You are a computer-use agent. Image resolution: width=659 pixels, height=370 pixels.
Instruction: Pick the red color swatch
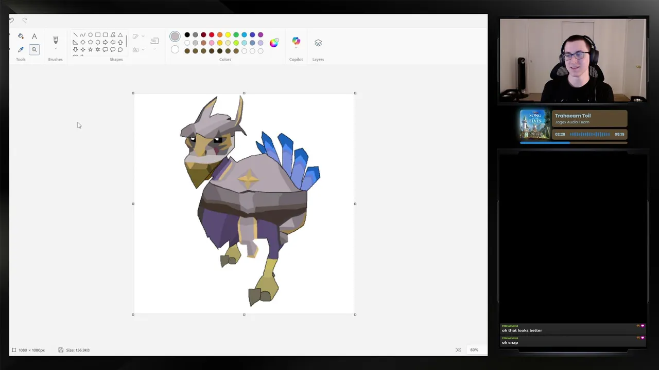tap(212, 34)
